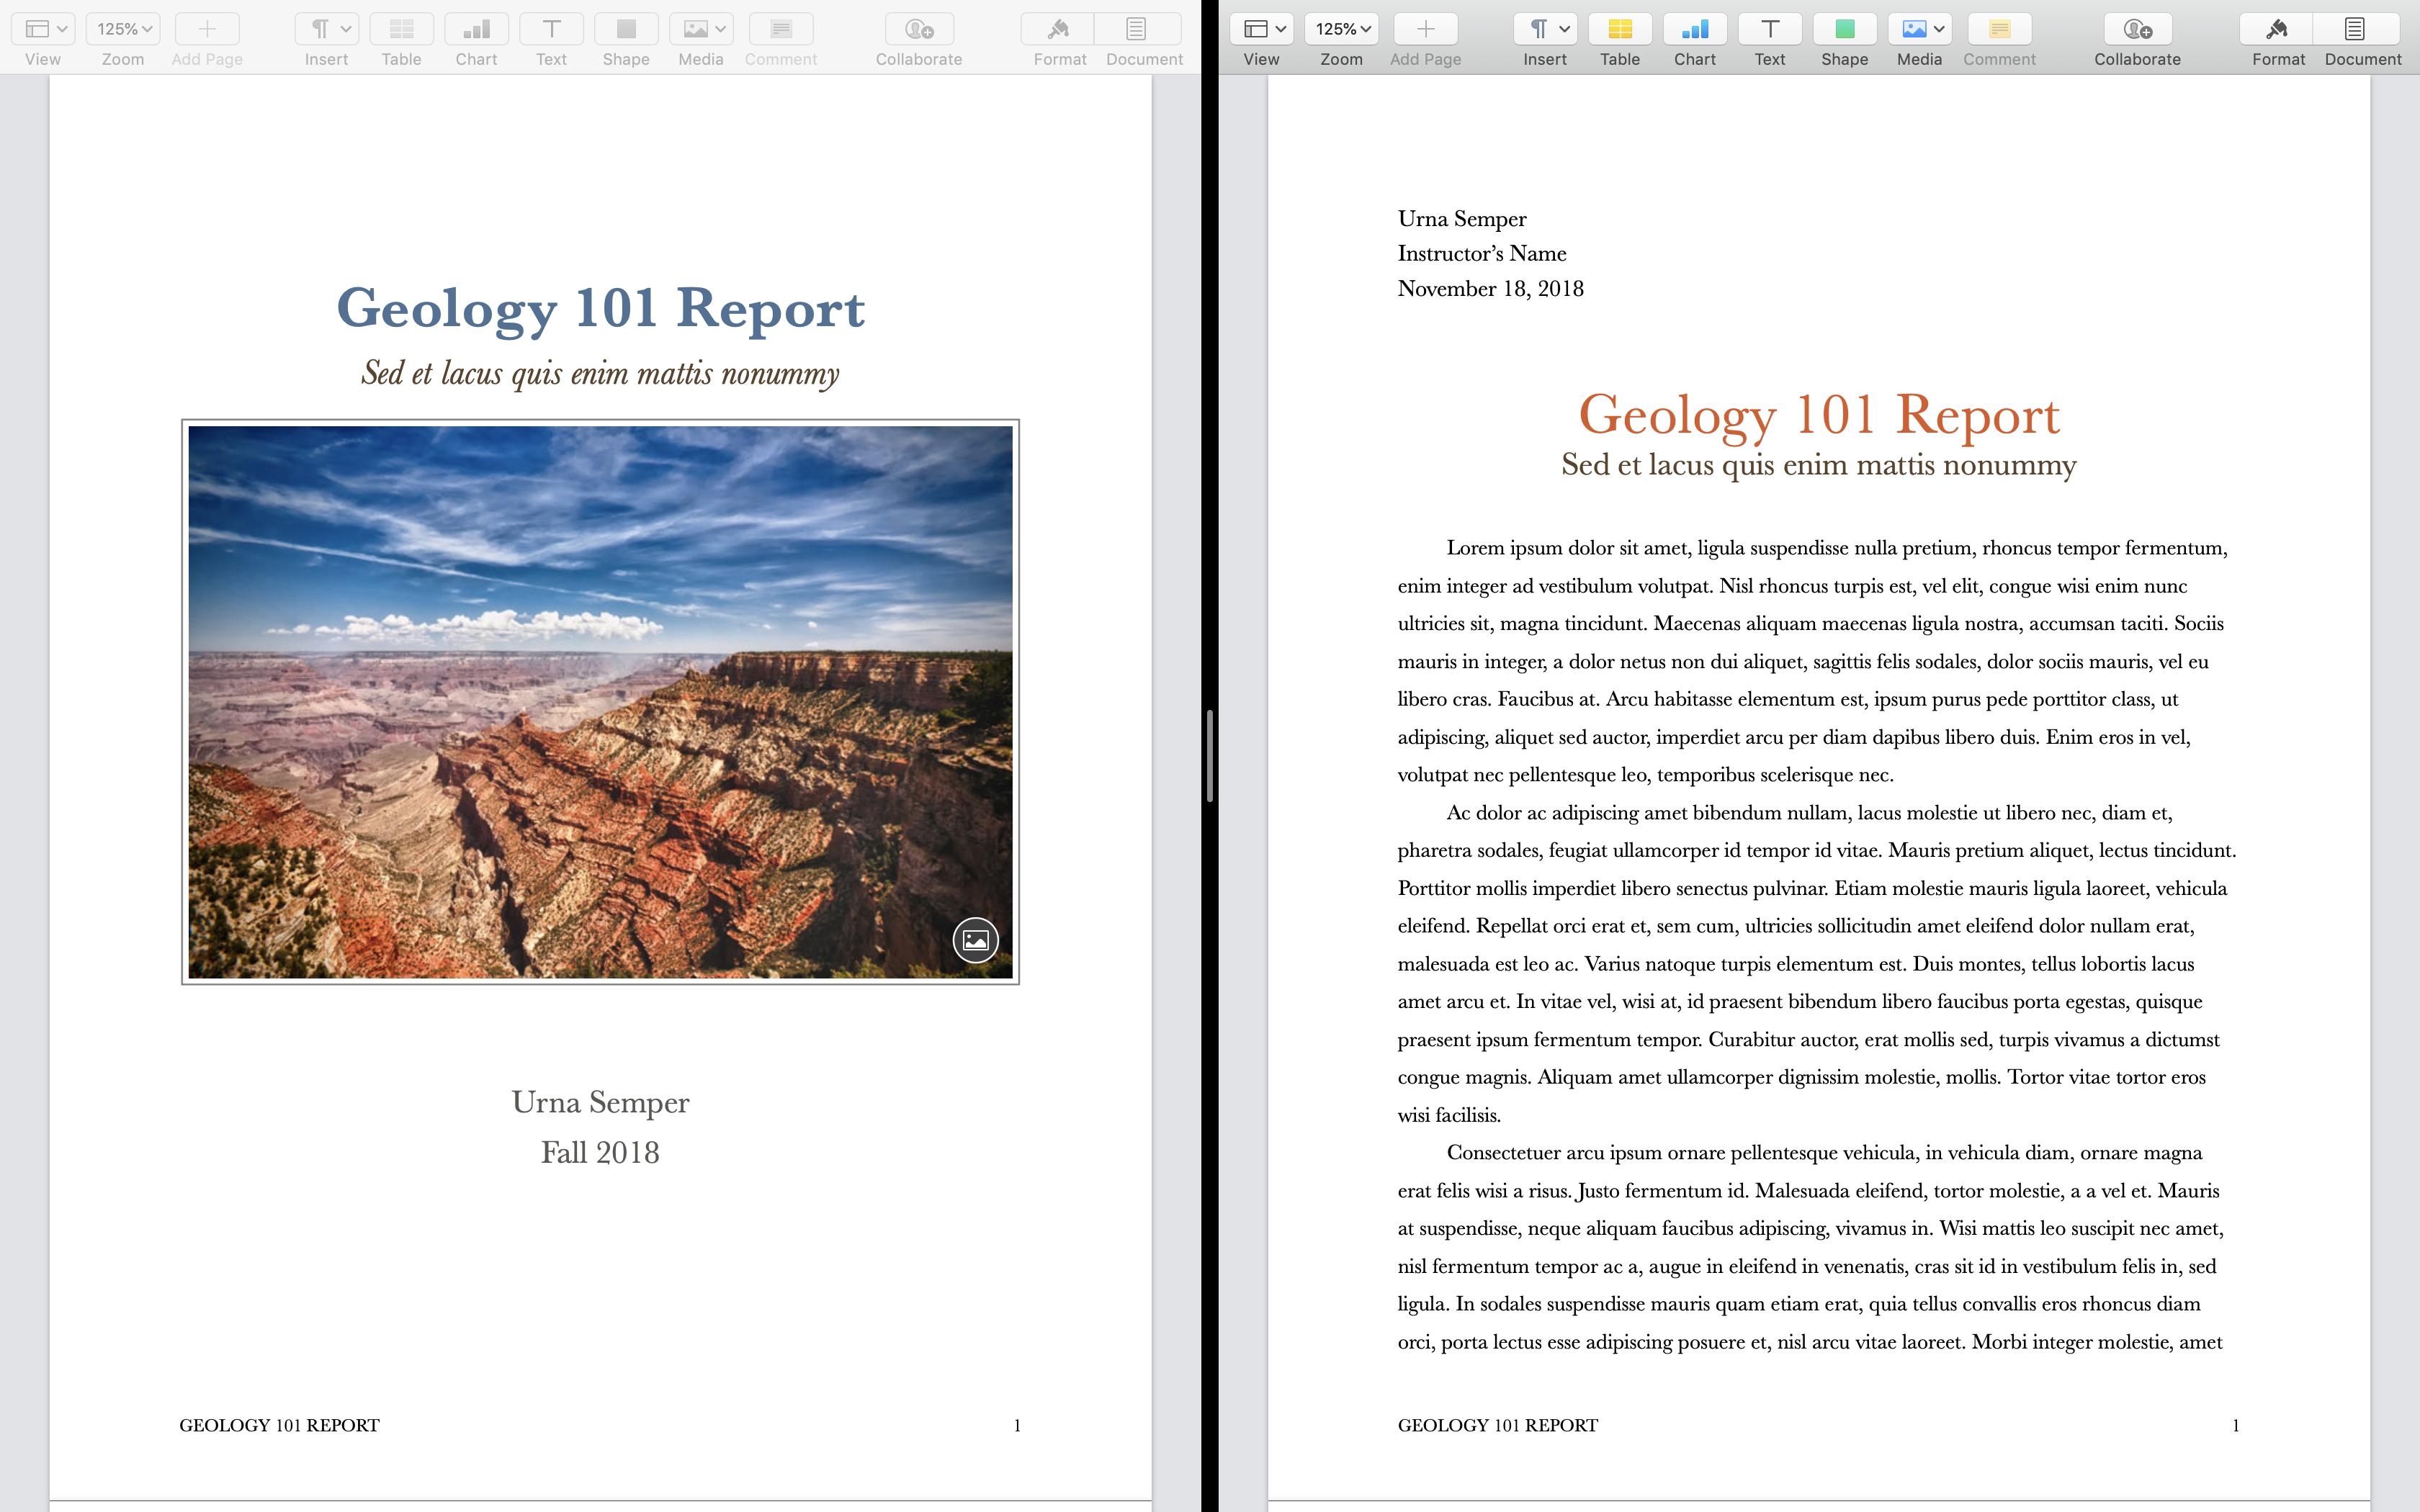The height and width of the screenshot is (1512, 2420).
Task: Open the 125% Zoom dropdown in right window
Action: click(x=1341, y=30)
